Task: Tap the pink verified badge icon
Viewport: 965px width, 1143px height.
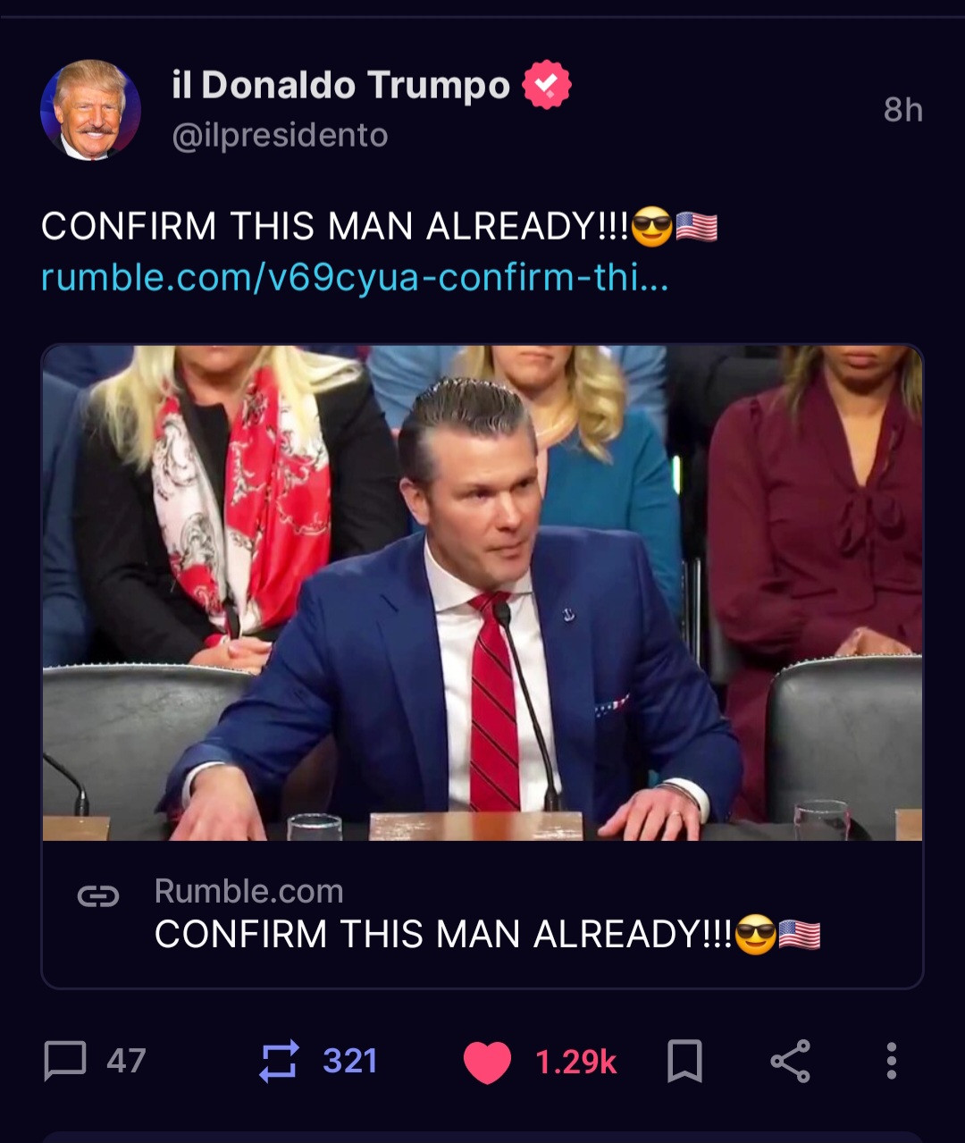Action: coord(547,85)
